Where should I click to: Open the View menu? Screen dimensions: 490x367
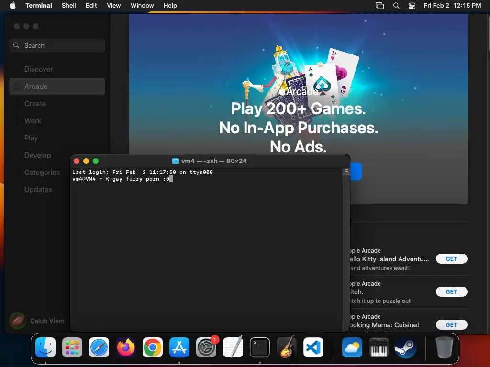(x=114, y=5)
